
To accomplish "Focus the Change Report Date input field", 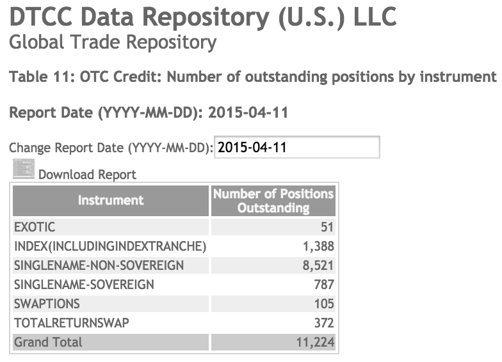I will tap(297, 147).
